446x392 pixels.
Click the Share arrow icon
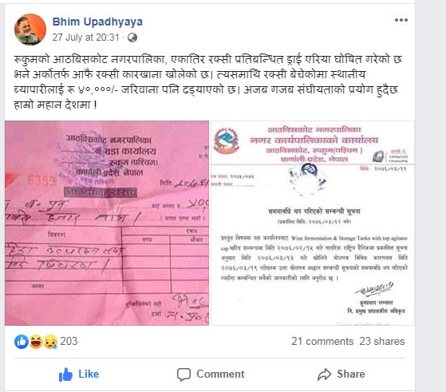coord(324,374)
